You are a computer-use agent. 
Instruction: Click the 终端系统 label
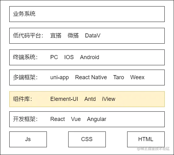25,57
